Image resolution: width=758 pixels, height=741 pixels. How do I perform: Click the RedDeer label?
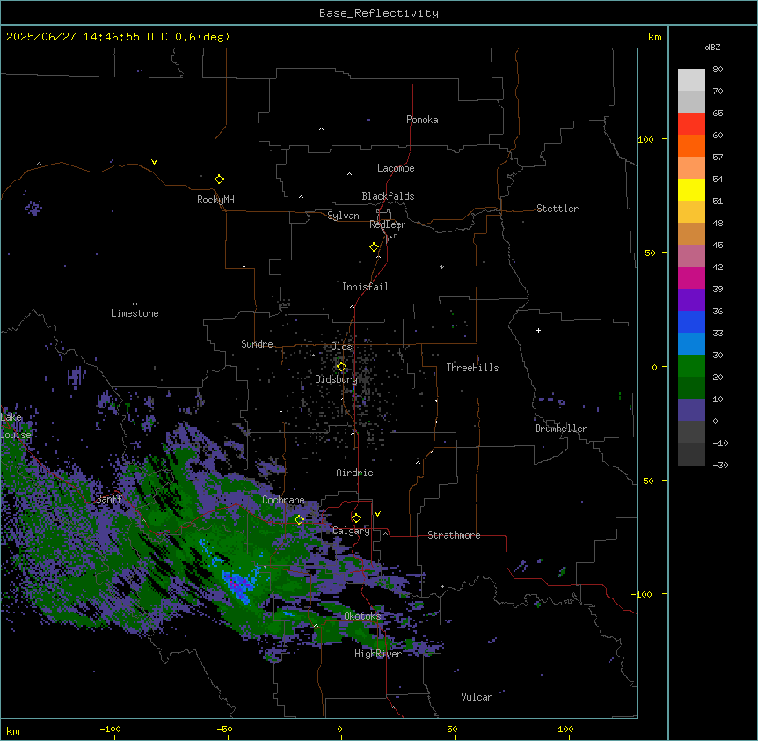coord(387,224)
